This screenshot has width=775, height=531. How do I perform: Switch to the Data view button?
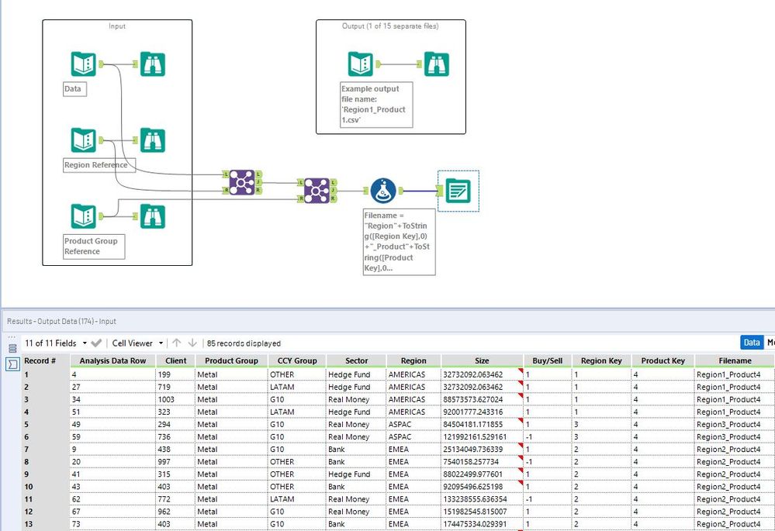752,343
